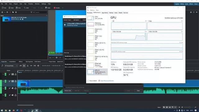Open the Kdenlive File menu
Image resolution: width=199 pixels, height=112 pixels.
[x=2, y=4]
